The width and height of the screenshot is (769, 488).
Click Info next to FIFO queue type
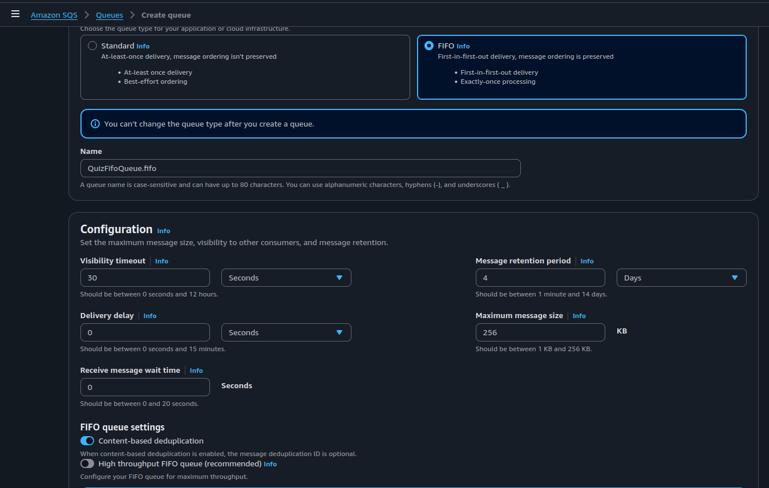pos(463,46)
